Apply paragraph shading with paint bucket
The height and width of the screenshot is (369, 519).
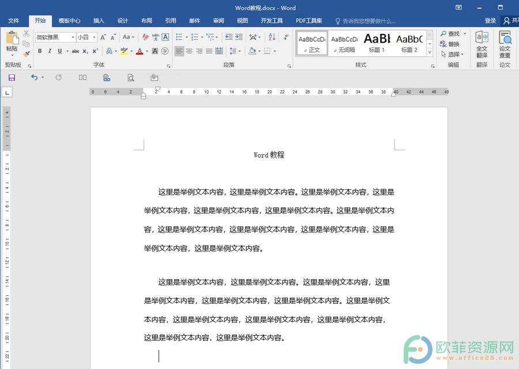point(252,51)
